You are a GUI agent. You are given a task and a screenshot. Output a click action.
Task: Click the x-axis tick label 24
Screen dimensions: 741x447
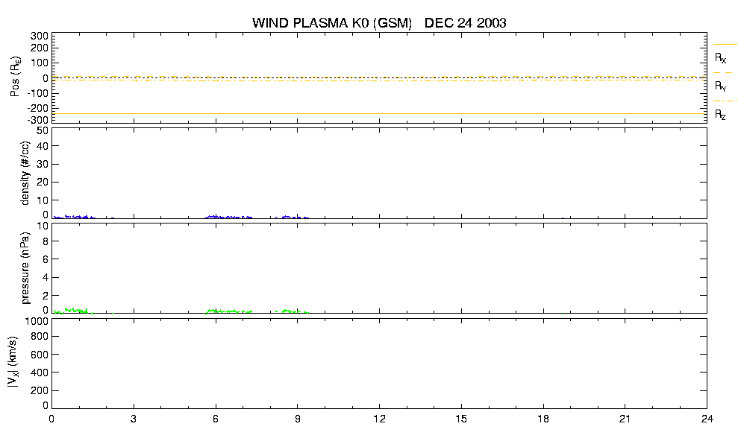click(x=707, y=419)
